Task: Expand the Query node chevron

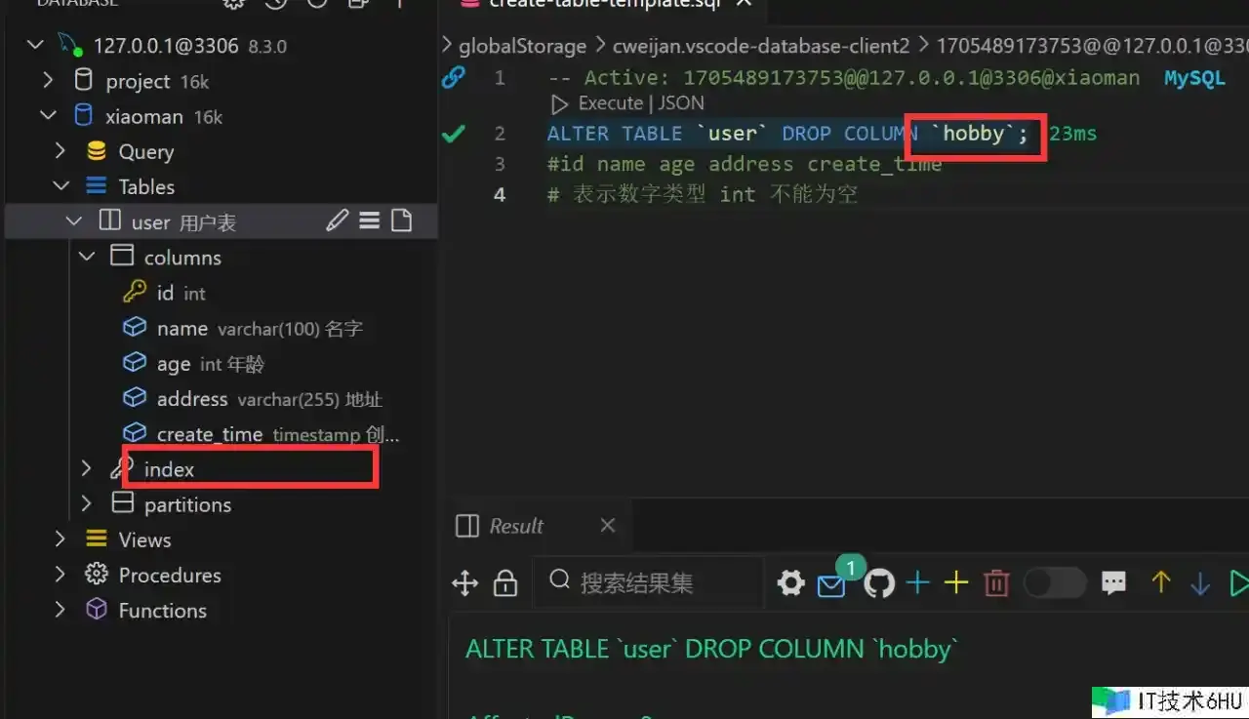Action: click(x=60, y=151)
